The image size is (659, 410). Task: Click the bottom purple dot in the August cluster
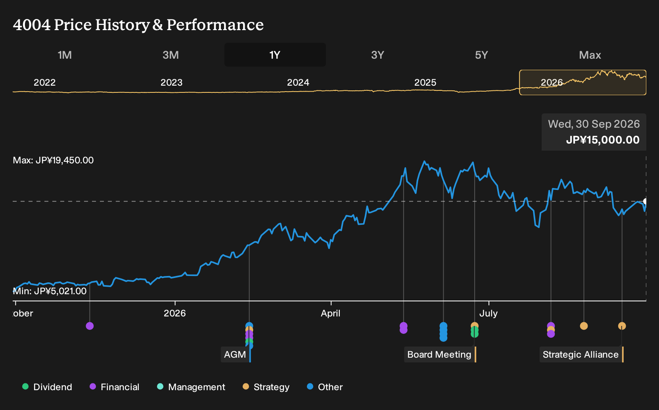(551, 334)
